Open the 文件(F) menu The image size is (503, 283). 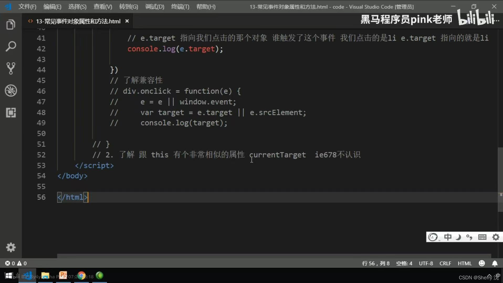pyautogui.click(x=27, y=7)
